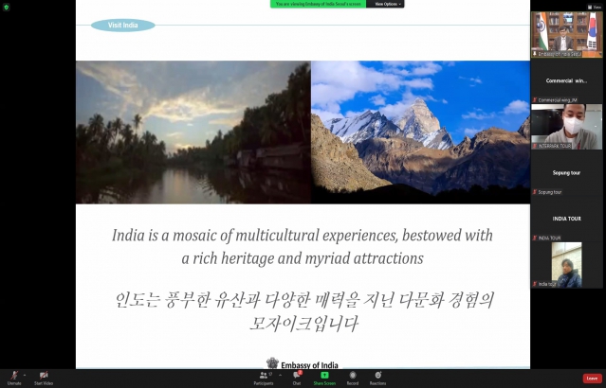Start recording with the Record icon

353,376
